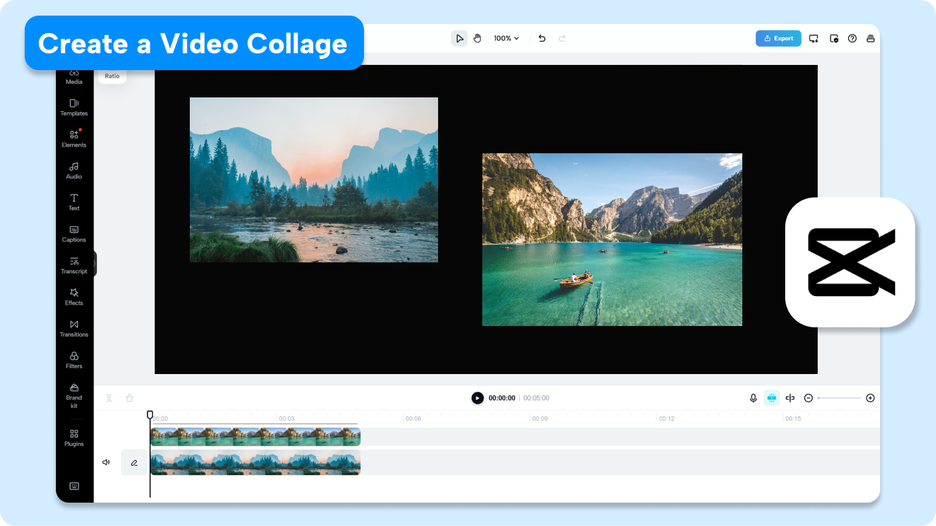Play the video from the timeline controls
This screenshot has height=526, width=936.
[476, 397]
